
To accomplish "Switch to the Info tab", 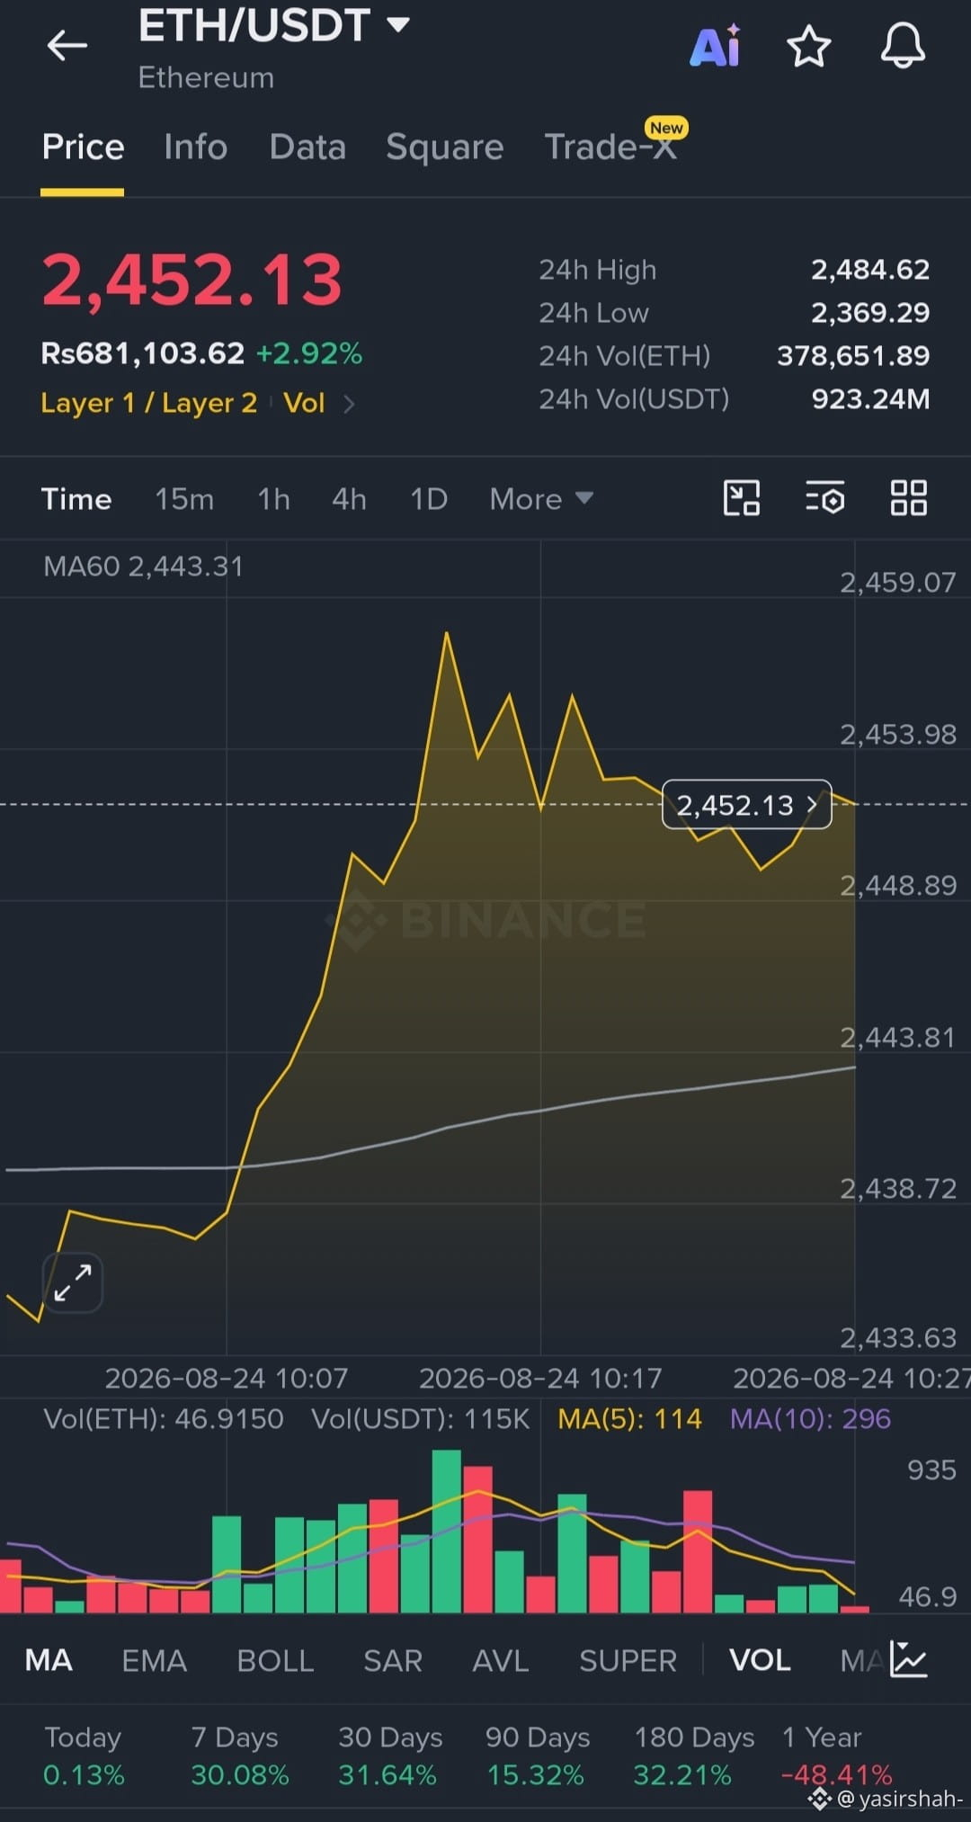I will pos(195,147).
